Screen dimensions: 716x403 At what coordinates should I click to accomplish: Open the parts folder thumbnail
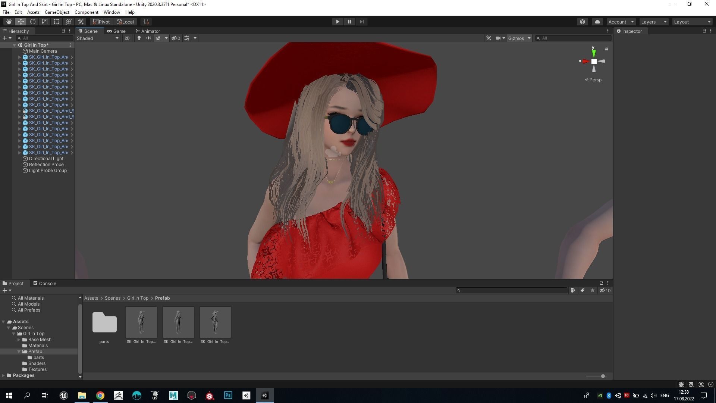[x=104, y=322]
